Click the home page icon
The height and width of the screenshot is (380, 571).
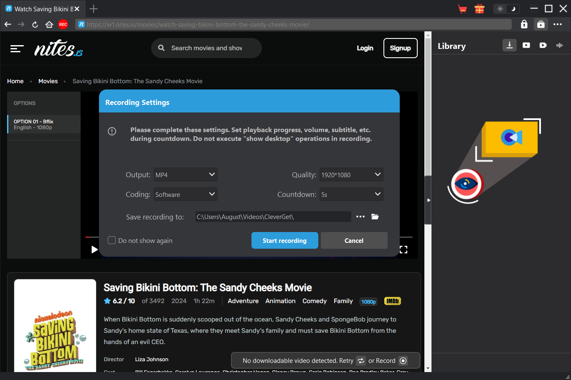[x=49, y=25]
